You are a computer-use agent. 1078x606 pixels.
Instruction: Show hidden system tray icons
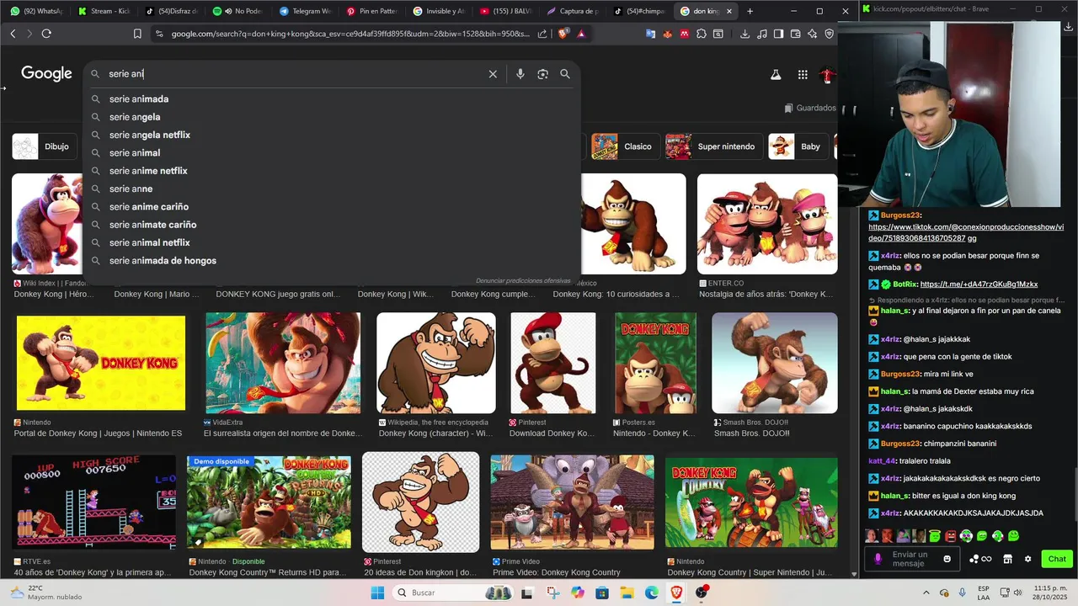click(x=926, y=593)
